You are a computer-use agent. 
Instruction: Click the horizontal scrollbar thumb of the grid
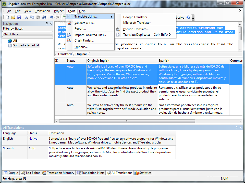(127, 121)
